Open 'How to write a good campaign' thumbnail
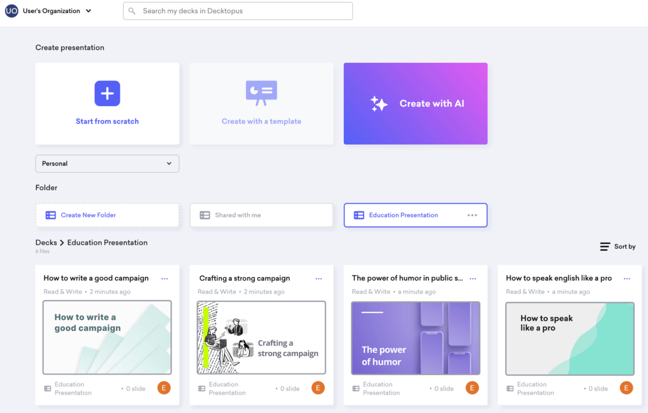 pos(107,338)
